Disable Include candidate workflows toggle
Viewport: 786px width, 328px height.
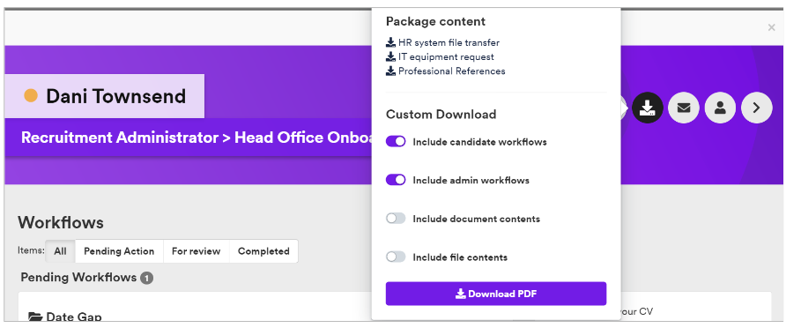pyautogui.click(x=396, y=142)
